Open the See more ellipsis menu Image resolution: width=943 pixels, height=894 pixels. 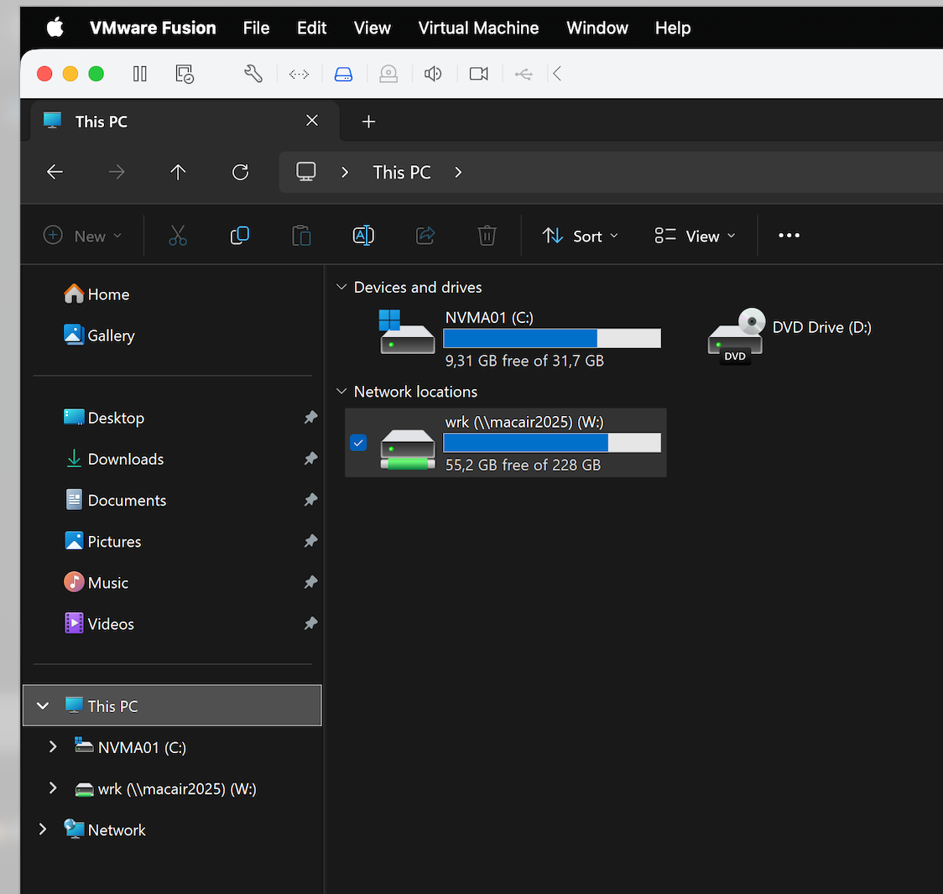click(789, 236)
